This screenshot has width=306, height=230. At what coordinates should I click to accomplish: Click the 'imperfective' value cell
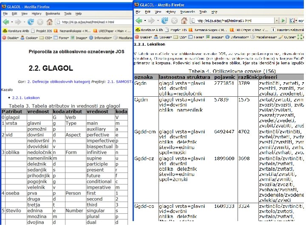point(100,141)
